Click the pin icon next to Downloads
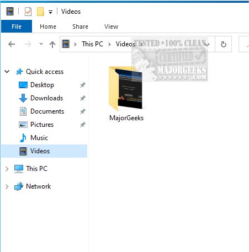This screenshot has width=249, height=252. [x=83, y=98]
